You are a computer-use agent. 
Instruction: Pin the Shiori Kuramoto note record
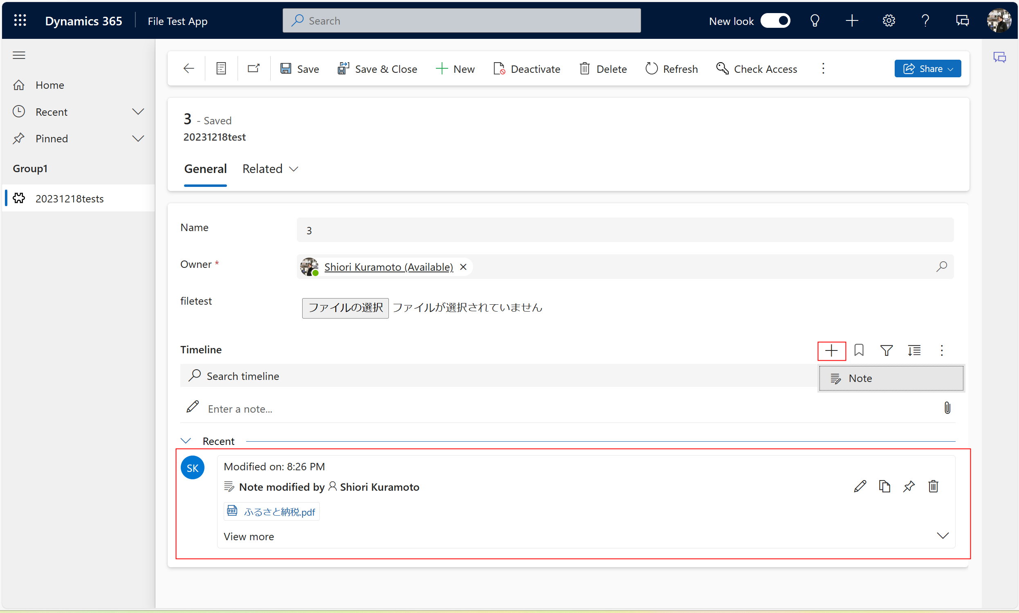point(909,486)
